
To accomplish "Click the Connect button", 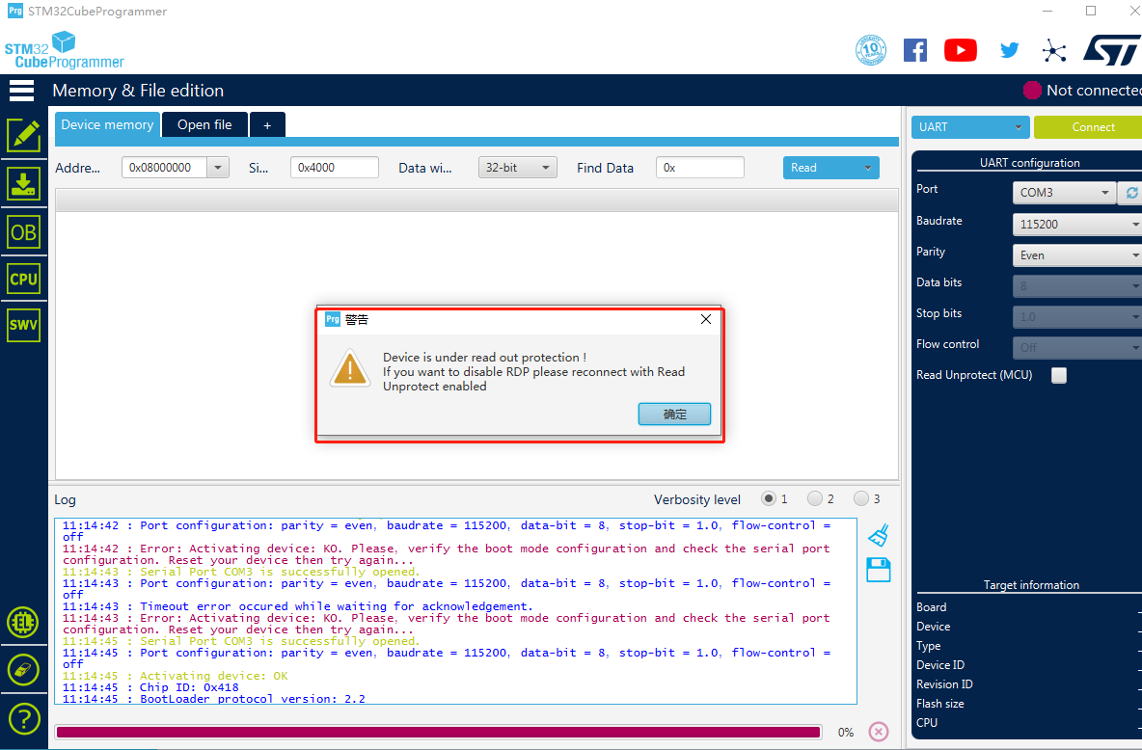I will click(x=1087, y=126).
